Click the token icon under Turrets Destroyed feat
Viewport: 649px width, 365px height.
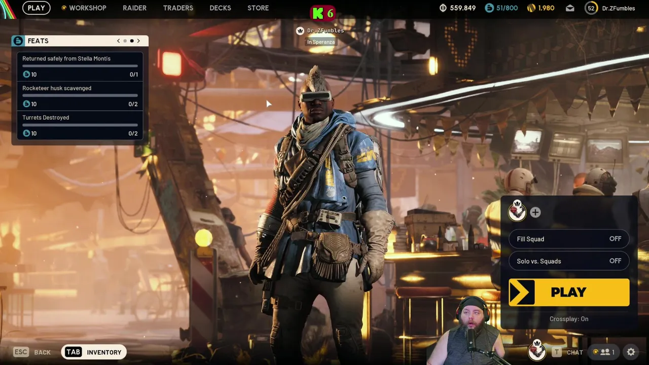pos(26,133)
